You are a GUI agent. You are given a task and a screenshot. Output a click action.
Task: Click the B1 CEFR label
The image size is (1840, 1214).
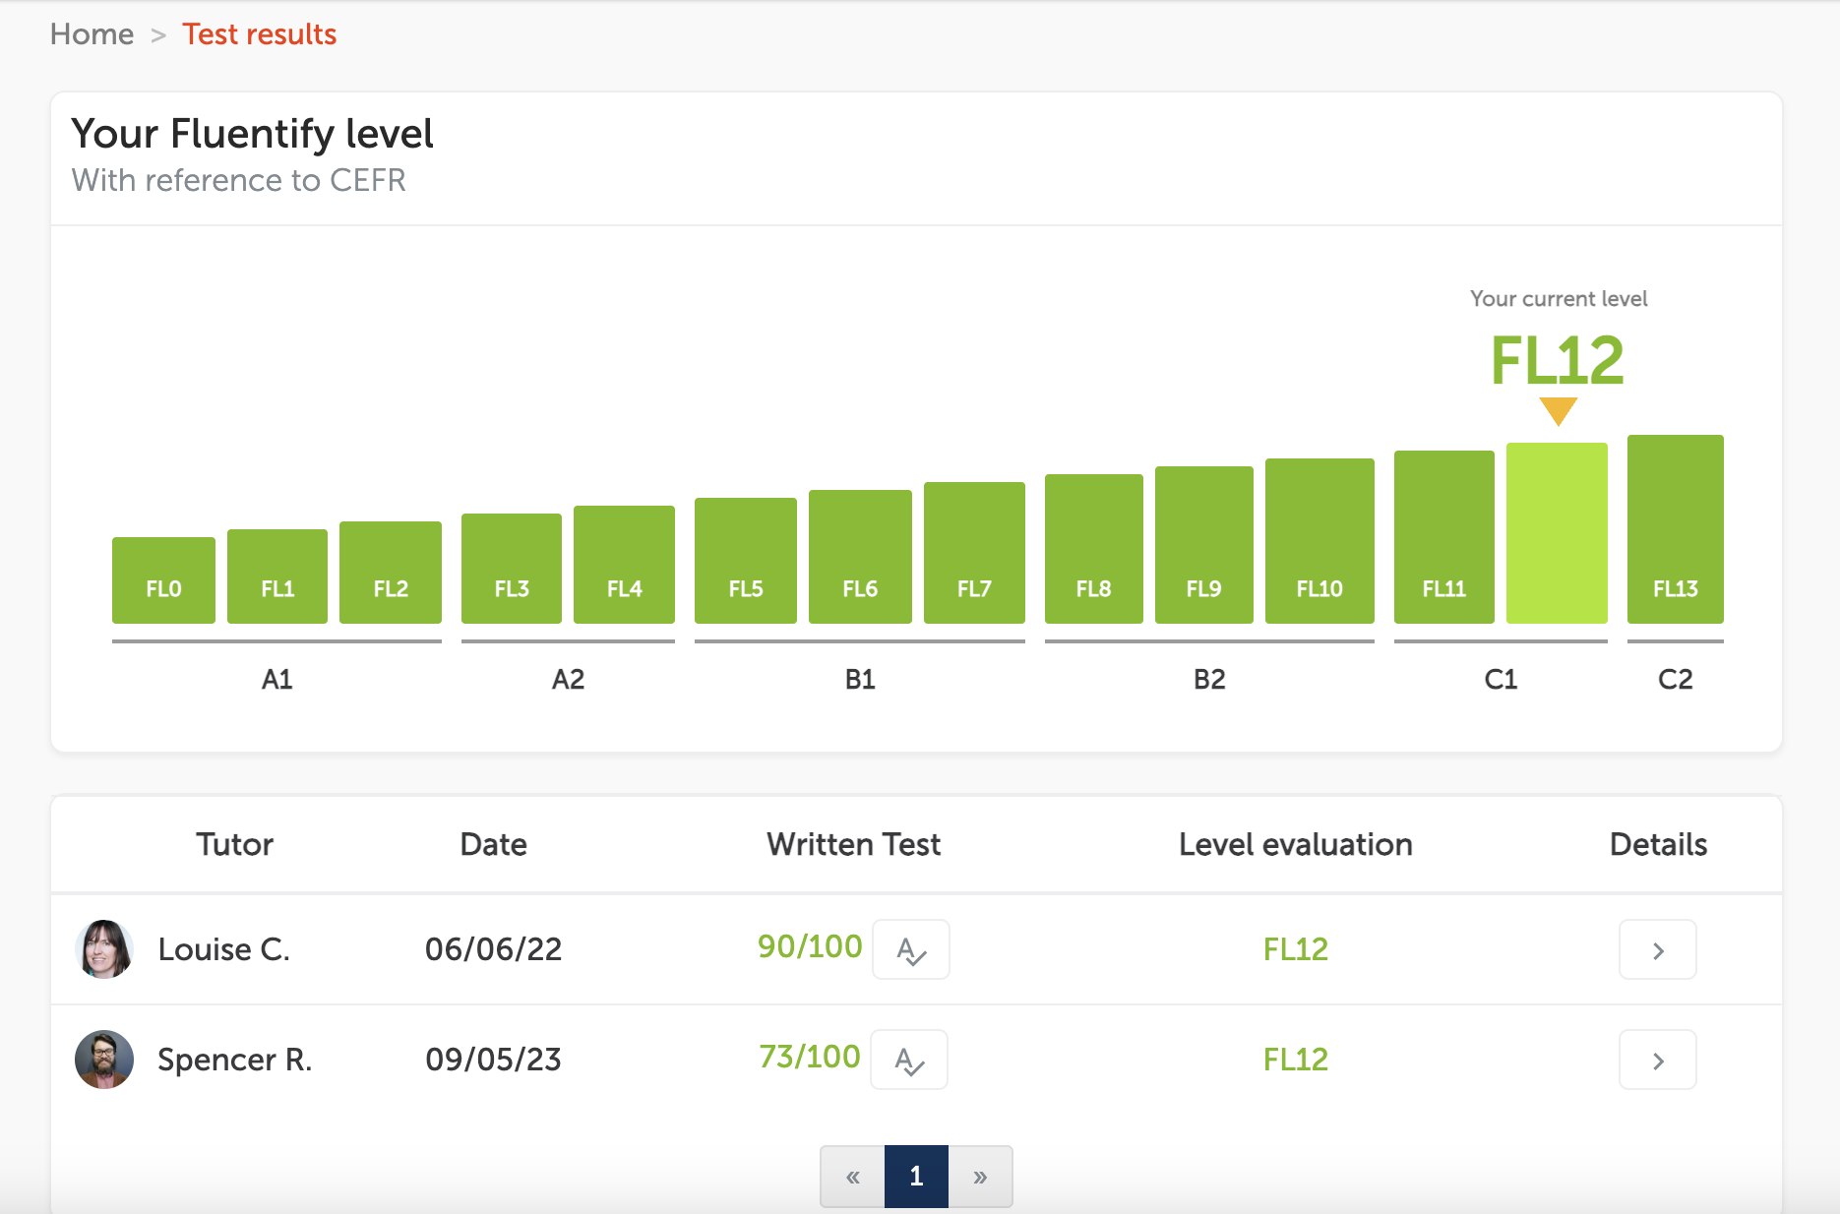pos(860,679)
